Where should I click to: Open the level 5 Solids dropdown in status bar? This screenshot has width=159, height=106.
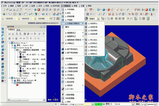pos(133,104)
